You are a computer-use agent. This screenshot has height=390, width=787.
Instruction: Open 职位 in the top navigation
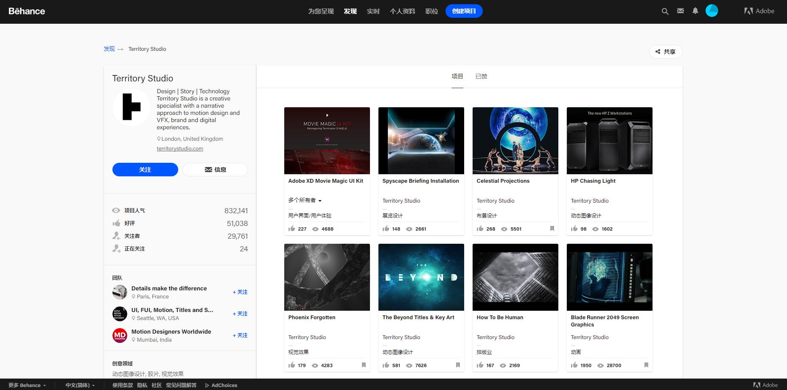click(x=432, y=11)
